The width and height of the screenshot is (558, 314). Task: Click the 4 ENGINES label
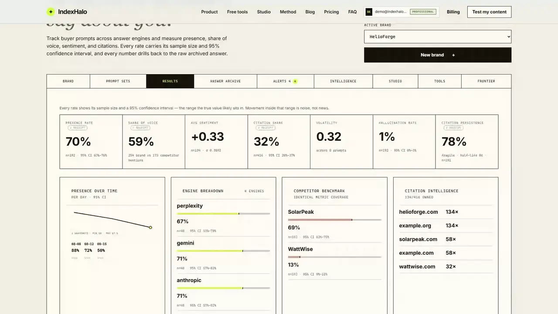click(254, 191)
